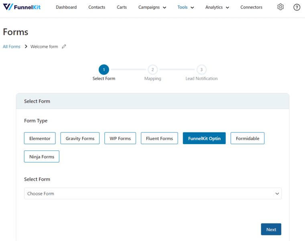
Task: Open the Choose Form dropdown
Action: click(152, 194)
